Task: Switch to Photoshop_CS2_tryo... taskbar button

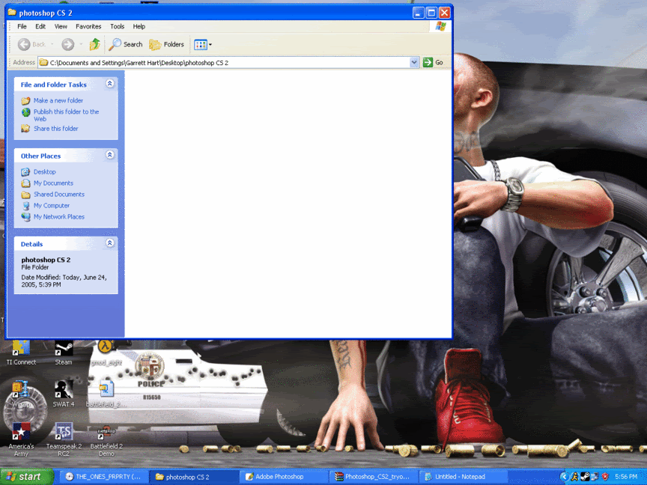Action: point(374,477)
